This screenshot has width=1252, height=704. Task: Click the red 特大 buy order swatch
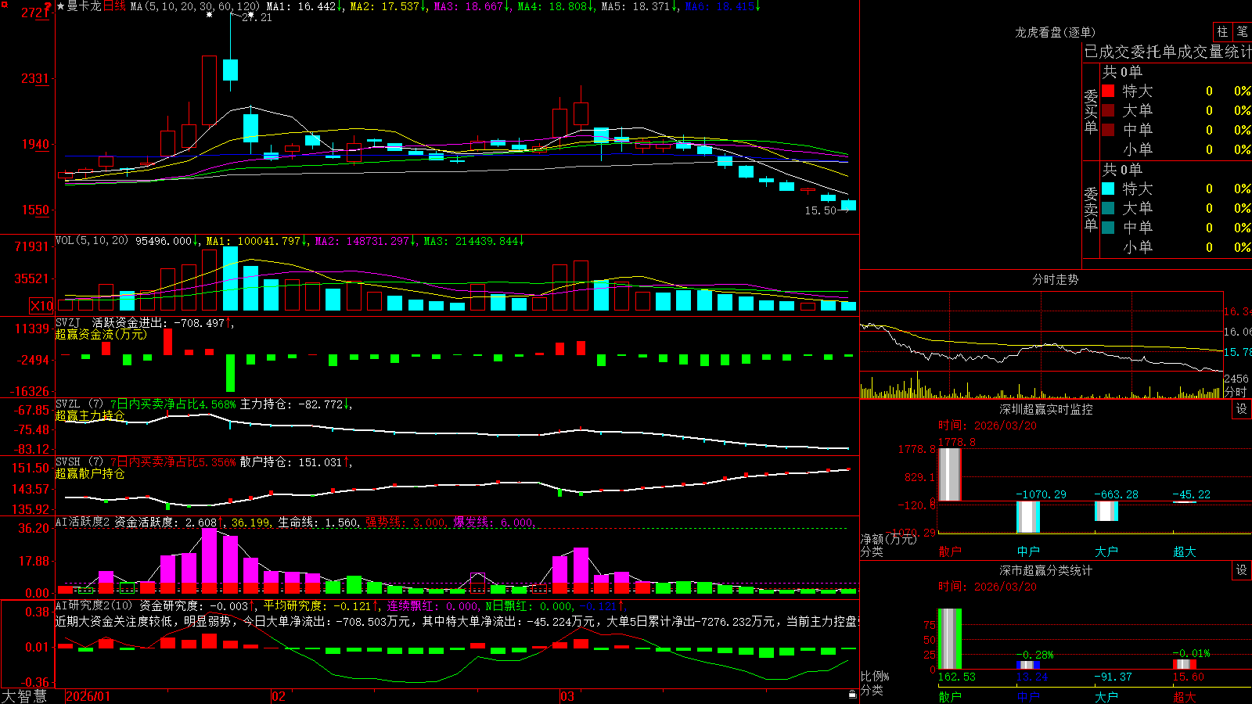coord(1108,91)
